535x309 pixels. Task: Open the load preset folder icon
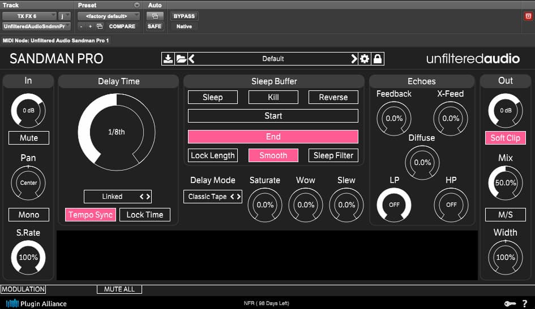tap(181, 59)
